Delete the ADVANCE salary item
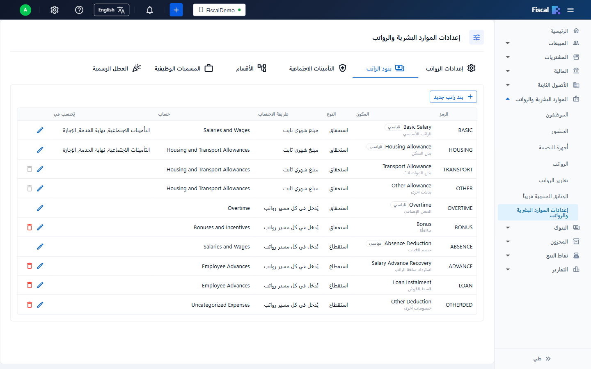The height and width of the screenshot is (369, 591). coord(30,266)
